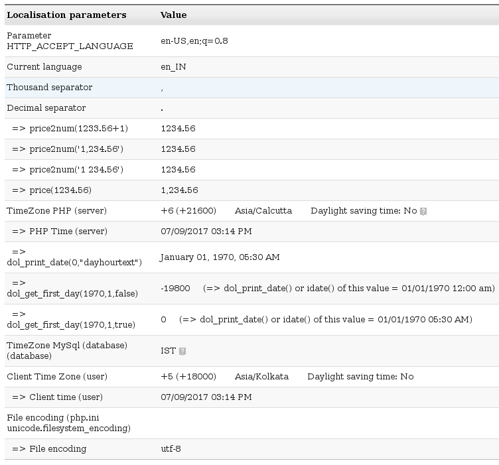Click the +5 (+18000) offset value
The width and height of the screenshot is (499, 465).
[x=188, y=377]
